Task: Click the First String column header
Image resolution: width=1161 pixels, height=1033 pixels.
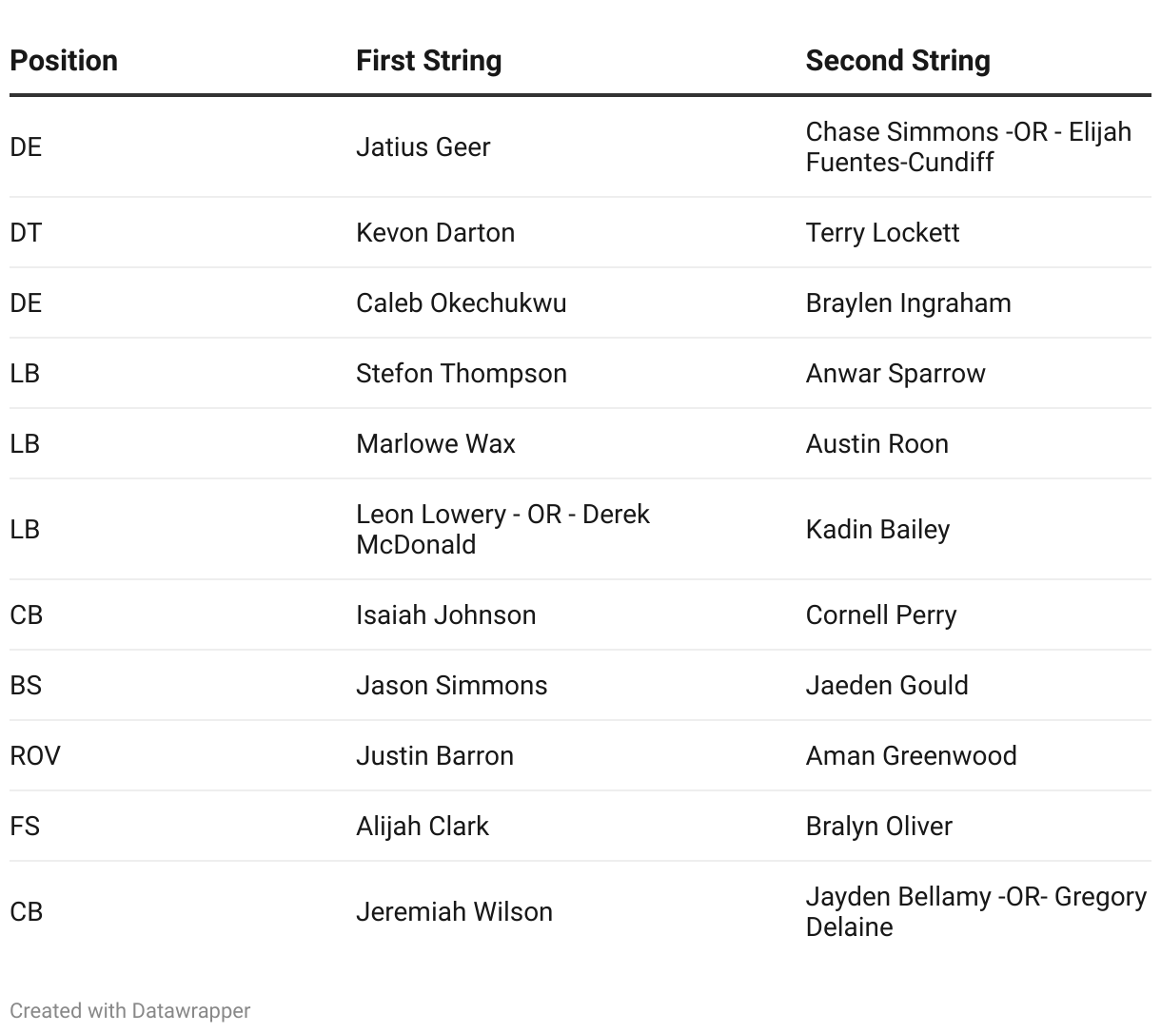Action: point(428,61)
